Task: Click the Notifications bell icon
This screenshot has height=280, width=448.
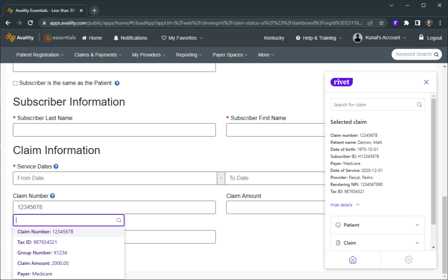Action: (x=117, y=38)
